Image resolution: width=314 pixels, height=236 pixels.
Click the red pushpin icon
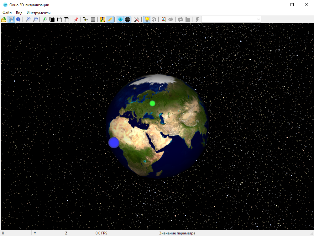76,19
